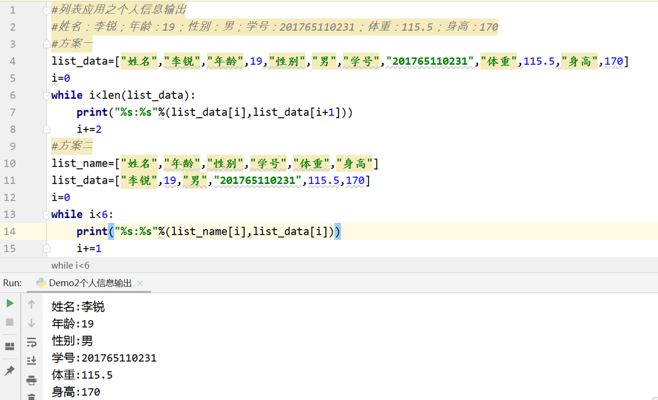
Task: Close the Demo2个人信息输出 run tab
Action: (140, 283)
